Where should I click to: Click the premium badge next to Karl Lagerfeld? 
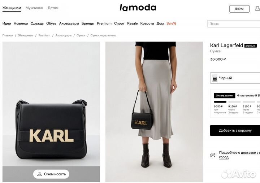coord(251,46)
